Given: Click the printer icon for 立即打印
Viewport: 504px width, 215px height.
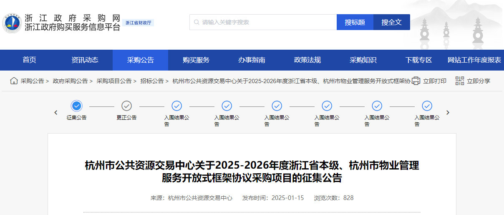Looking at the screenshot, I should click(416, 81).
